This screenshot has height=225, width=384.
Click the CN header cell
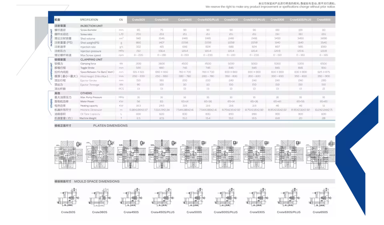point(121,20)
